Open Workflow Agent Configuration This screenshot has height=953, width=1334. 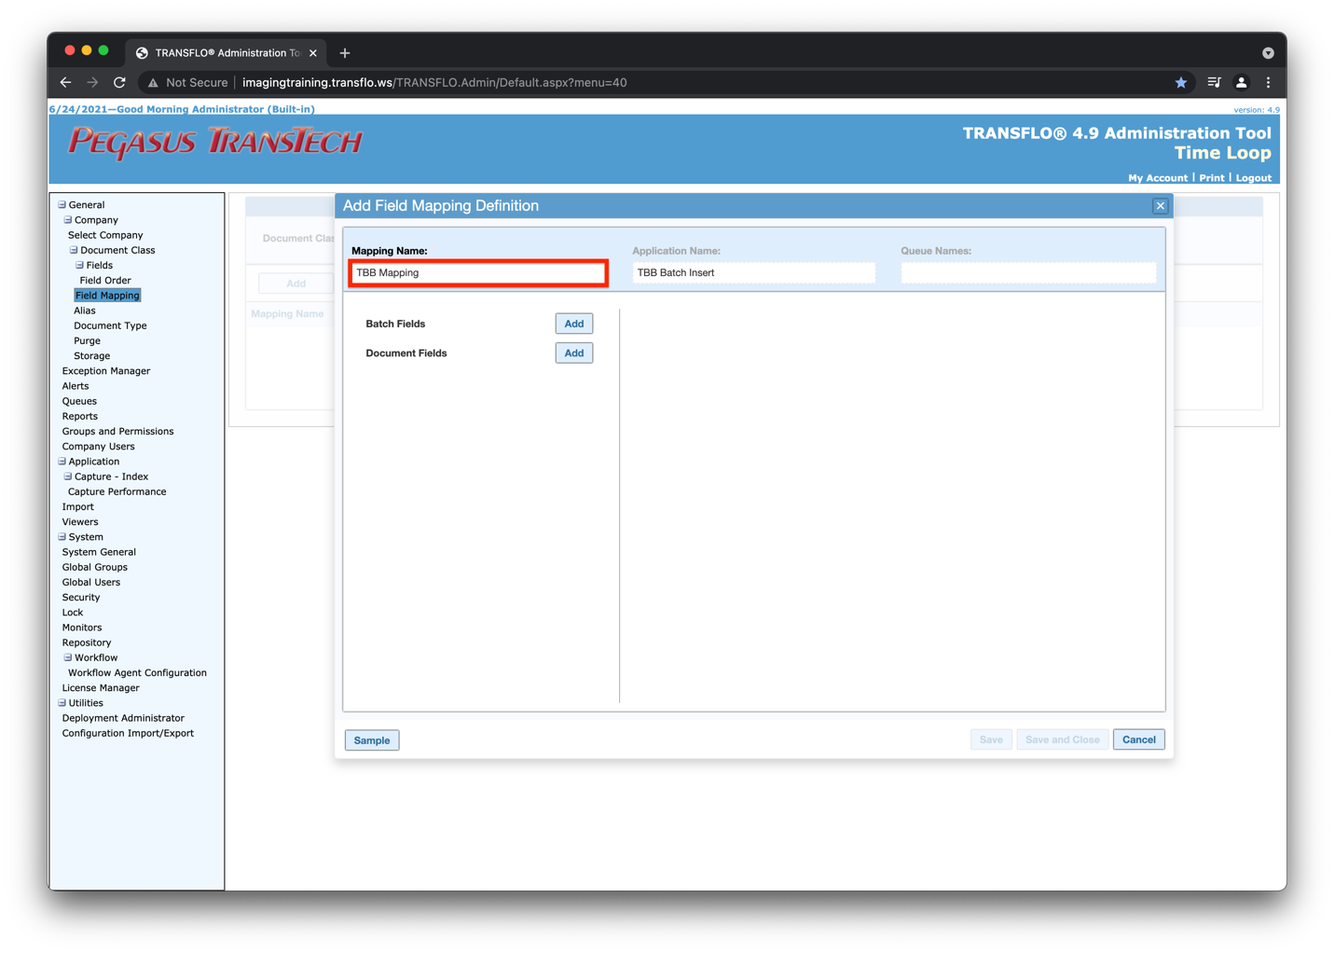137,673
